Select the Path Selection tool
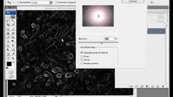 pos(8,50)
